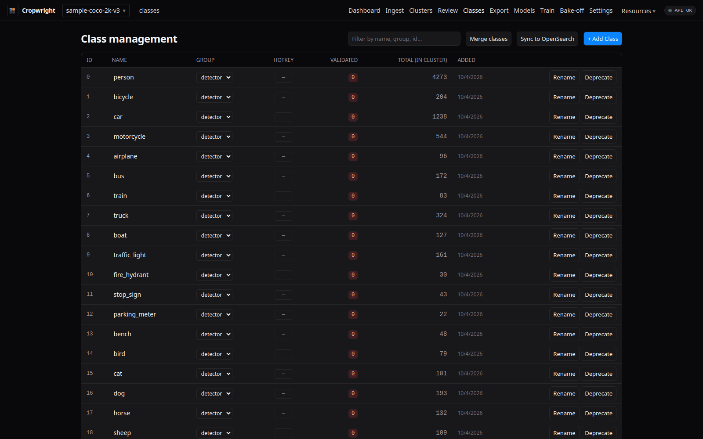Viewport: 703px width, 439px height.
Task: Open group dropdown for traffic_light row
Action: click(214, 255)
